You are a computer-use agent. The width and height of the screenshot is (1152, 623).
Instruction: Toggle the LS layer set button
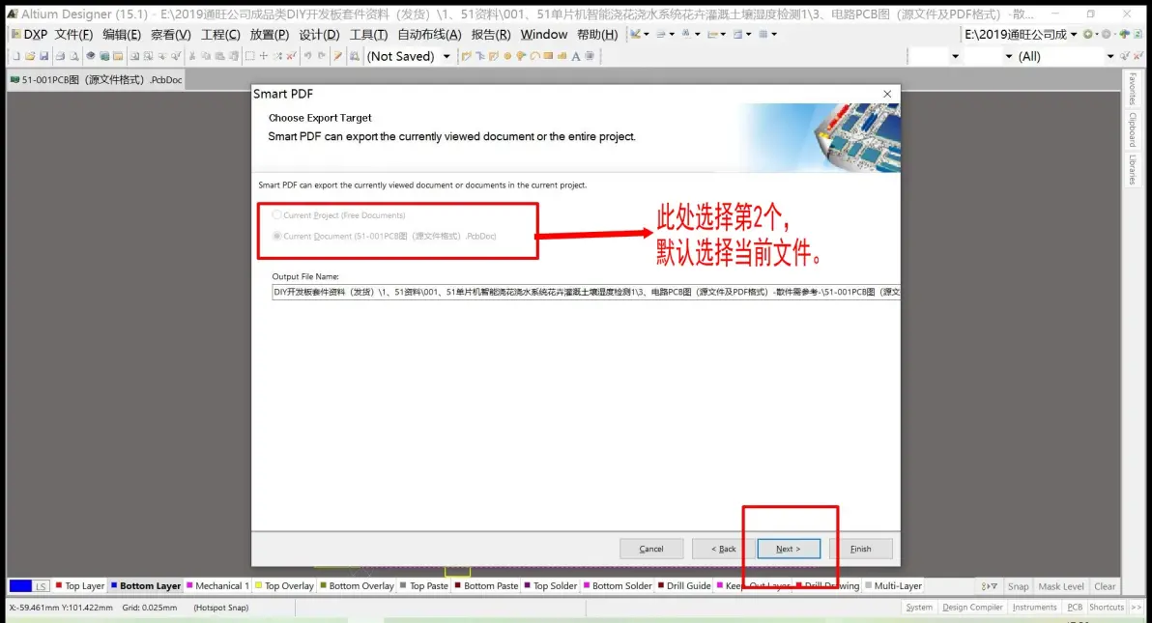coord(42,585)
